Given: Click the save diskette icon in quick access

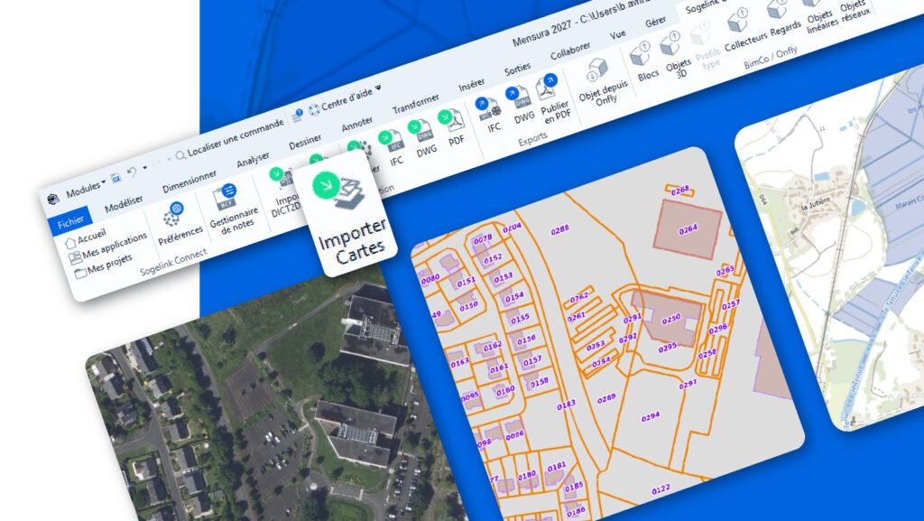Looking at the screenshot, I should click(x=116, y=177).
